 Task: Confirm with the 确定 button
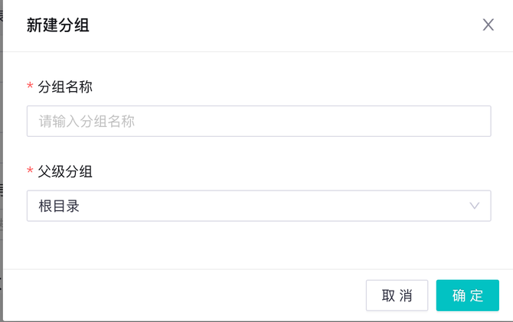point(467,295)
